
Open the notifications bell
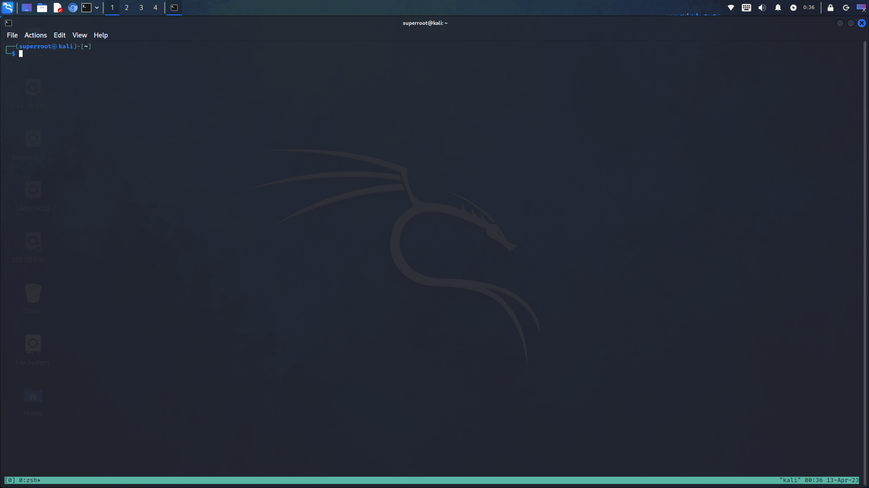(778, 8)
